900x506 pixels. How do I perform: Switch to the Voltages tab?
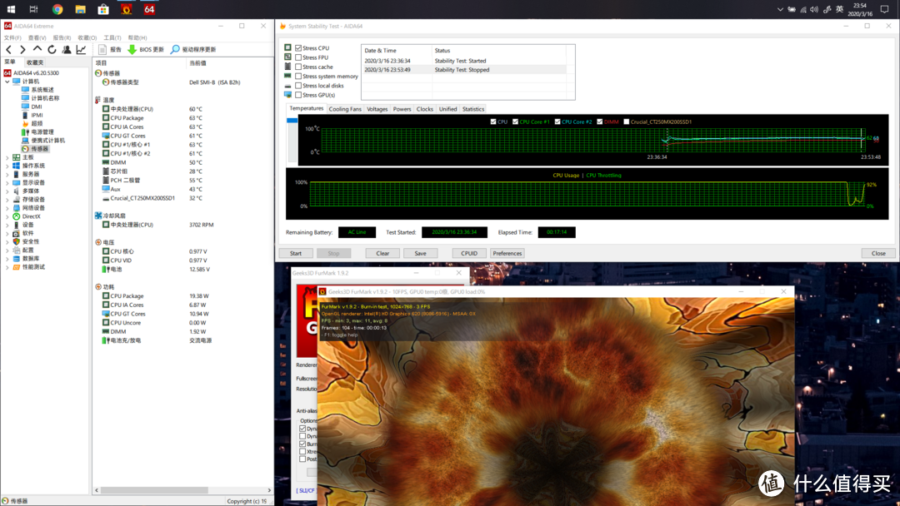coord(377,109)
